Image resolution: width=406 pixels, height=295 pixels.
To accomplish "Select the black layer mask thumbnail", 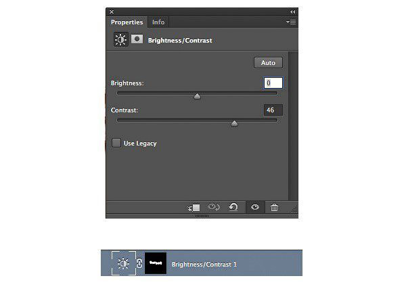I will click(156, 263).
